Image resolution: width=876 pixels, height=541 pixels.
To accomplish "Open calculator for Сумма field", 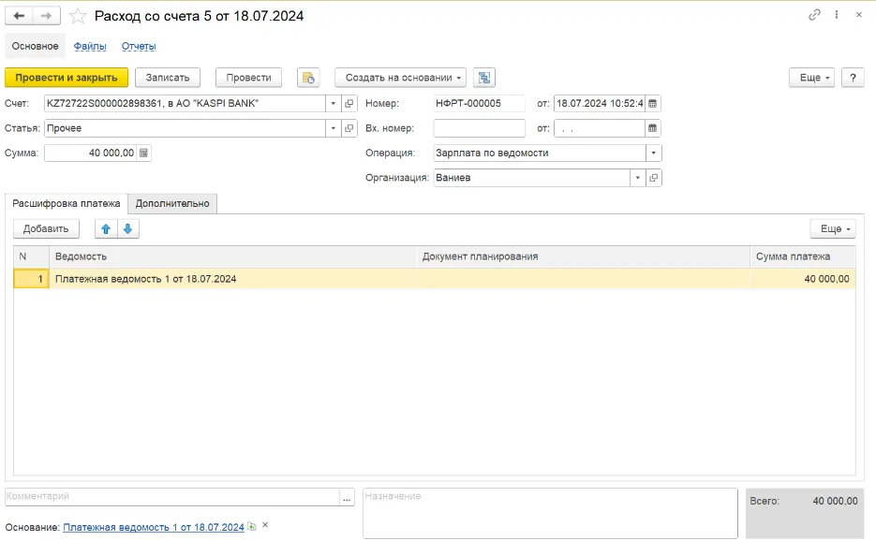I will [x=143, y=153].
